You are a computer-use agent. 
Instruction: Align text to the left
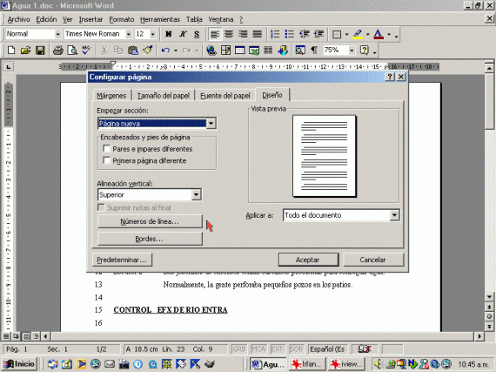pyautogui.click(x=215, y=34)
